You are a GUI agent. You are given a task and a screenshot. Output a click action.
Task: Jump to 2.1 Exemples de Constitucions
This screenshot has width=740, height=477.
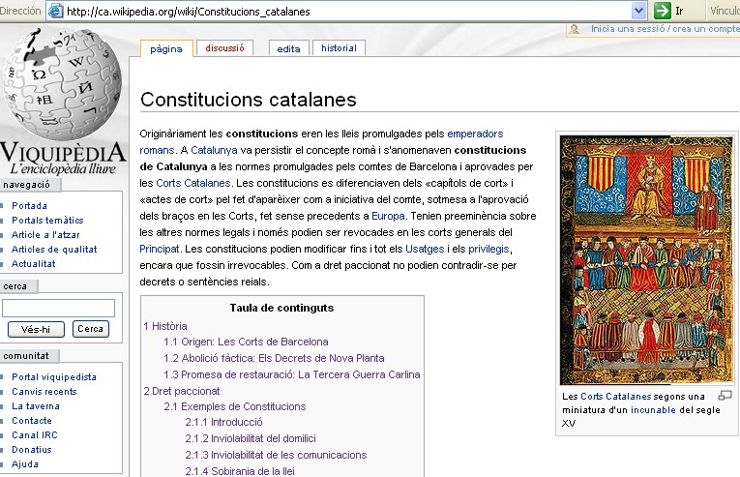pyautogui.click(x=234, y=406)
